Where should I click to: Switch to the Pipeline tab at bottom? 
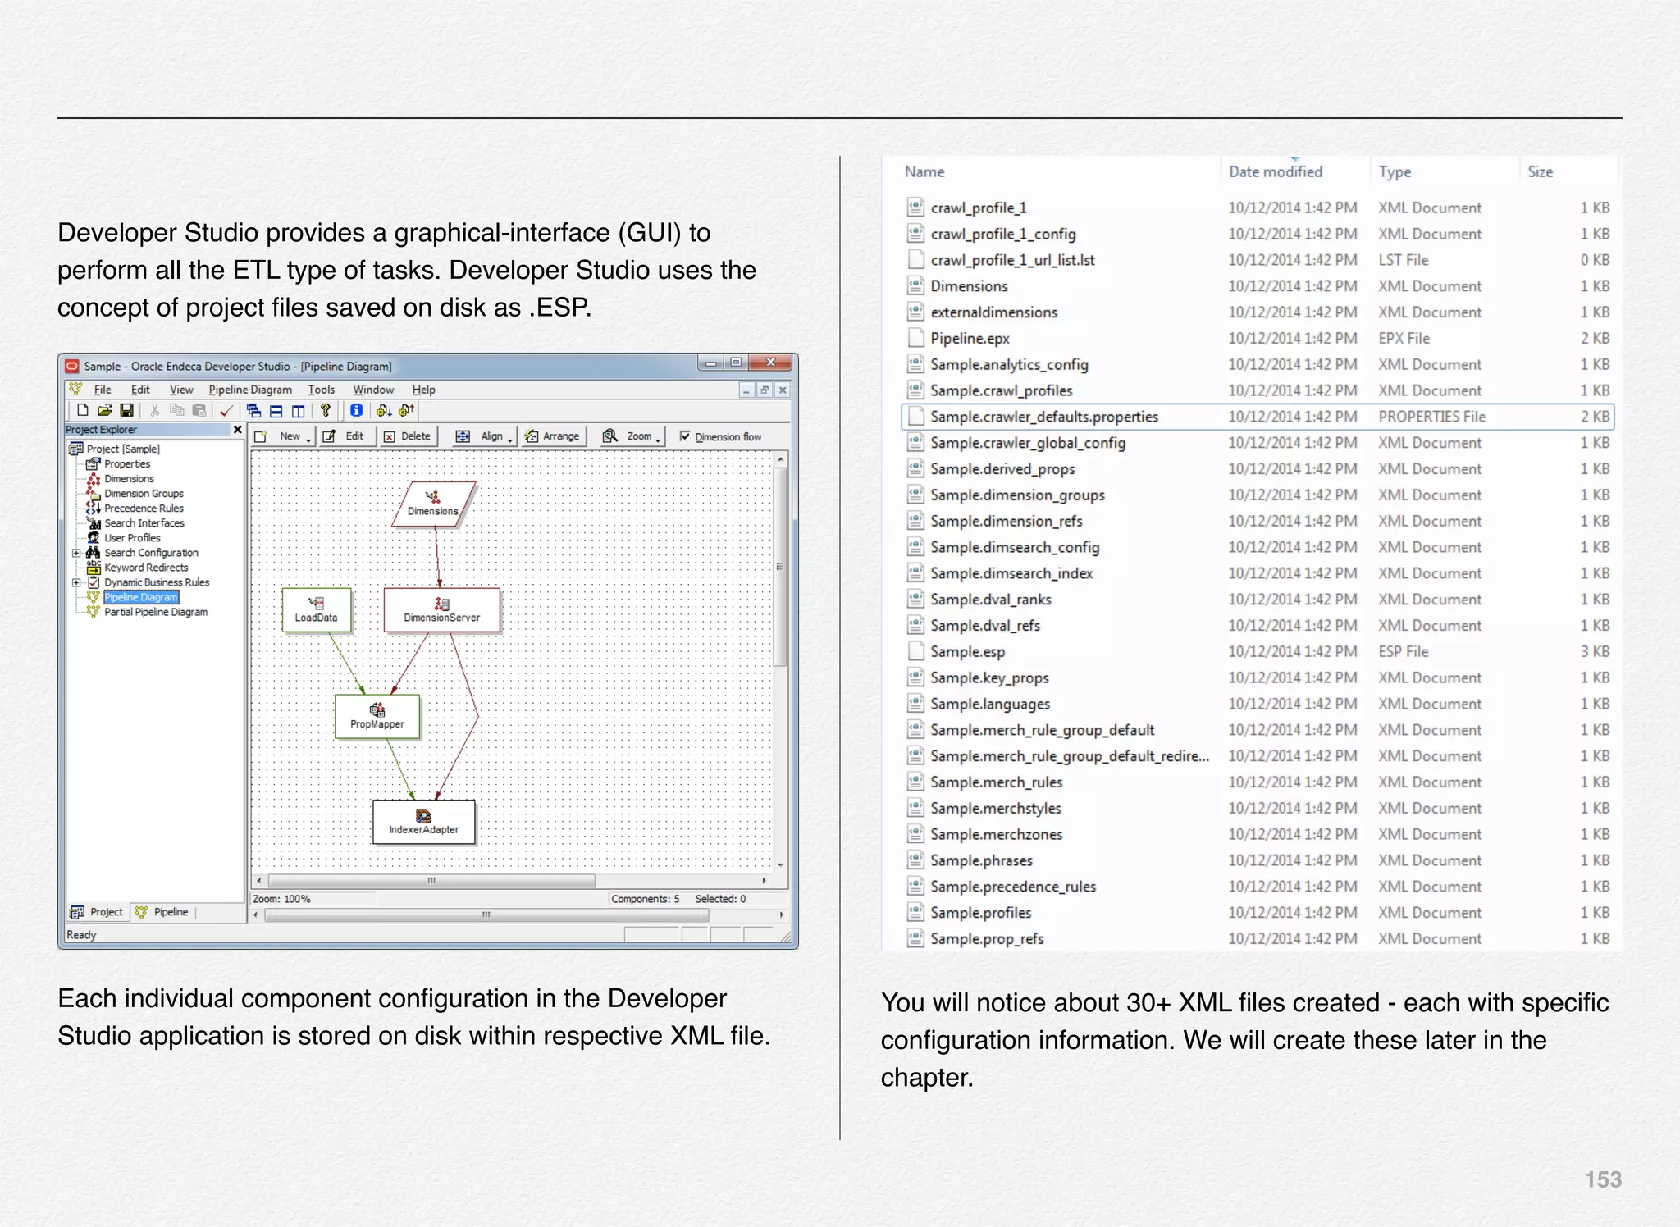(162, 912)
